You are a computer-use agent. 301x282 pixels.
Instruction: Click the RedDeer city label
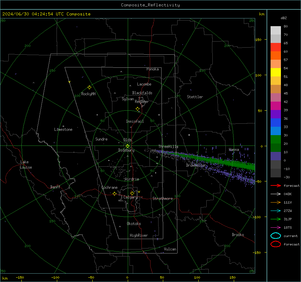(142, 102)
